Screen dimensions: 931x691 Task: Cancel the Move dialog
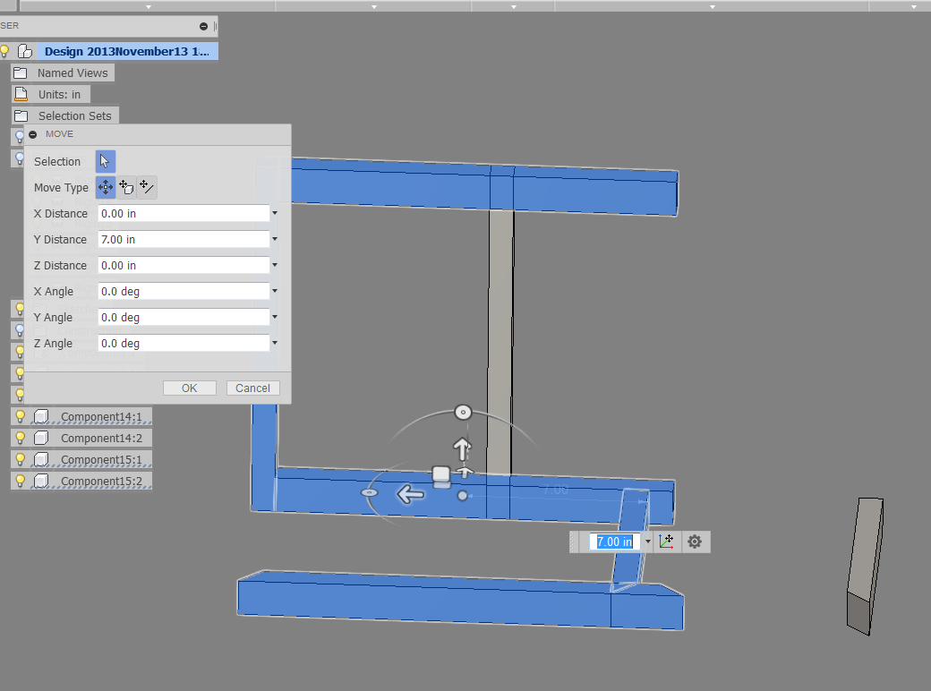point(253,388)
